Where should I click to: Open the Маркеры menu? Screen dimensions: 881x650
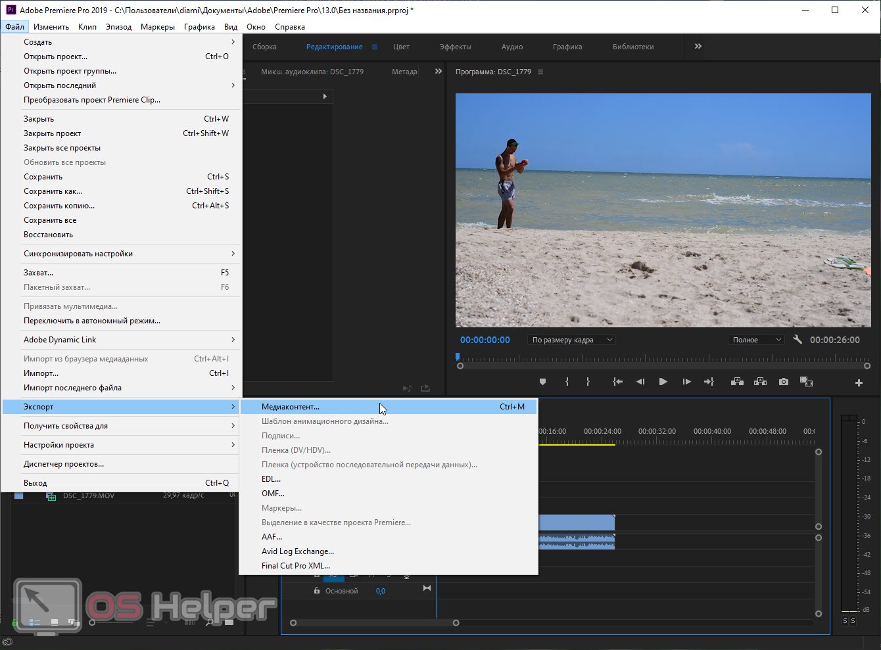pos(158,27)
